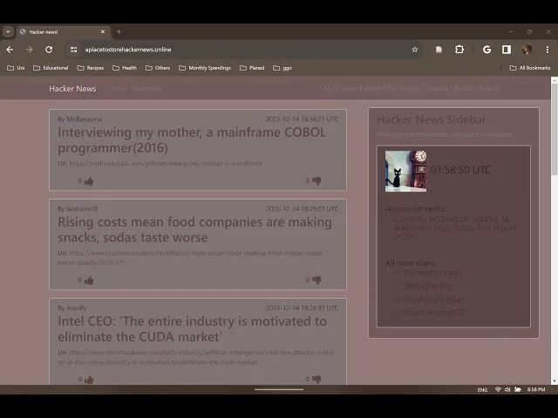
Task: Click the COBOL programmer post title
Action: 192,140
